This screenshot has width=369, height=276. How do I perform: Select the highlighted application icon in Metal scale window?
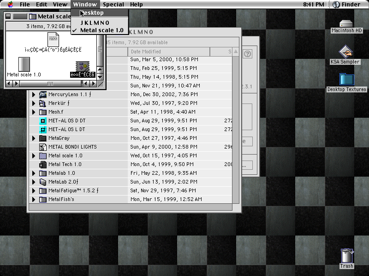83,66
